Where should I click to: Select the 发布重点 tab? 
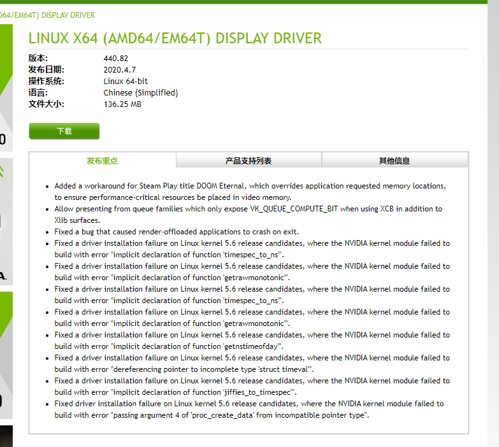(x=103, y=161)
